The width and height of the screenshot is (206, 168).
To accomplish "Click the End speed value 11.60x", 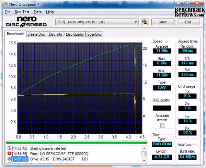I will coord(162,75).
